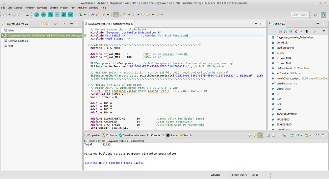Switch to Serial monitor view tab
Image resolution: width=329 pixels, height=179 pixels.
tap(132, 135)
